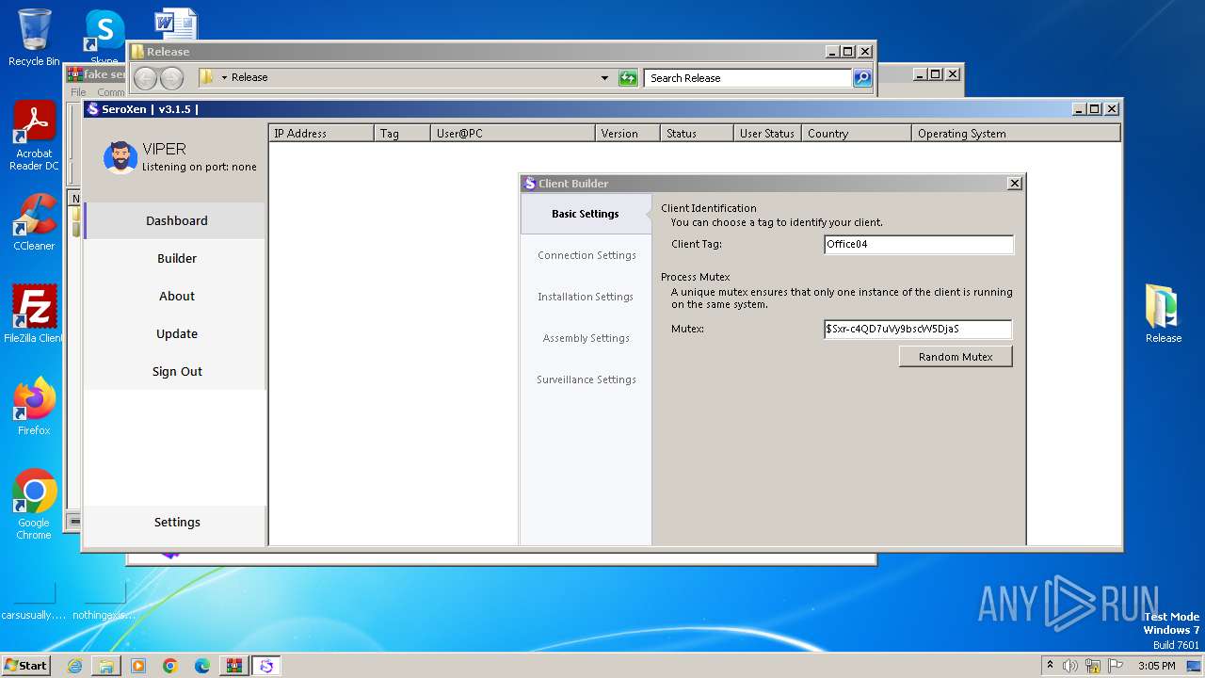This screenshot has height=678, width=1205.
Task: Select the Release folder on the desktop
Action: [x=1163, y=314]
